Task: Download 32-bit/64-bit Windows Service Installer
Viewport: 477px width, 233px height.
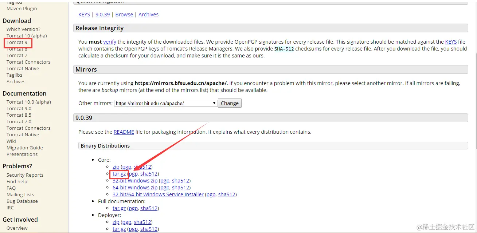Action: [158, 194]
